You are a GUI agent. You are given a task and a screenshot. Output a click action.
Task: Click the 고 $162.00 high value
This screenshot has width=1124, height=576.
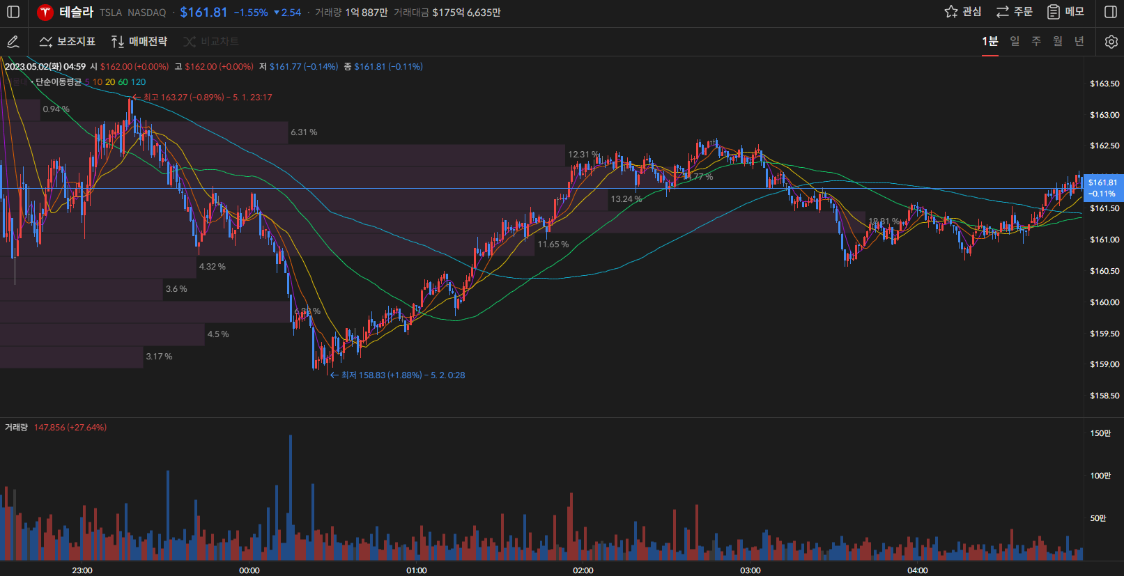click(x=214, y=67)
